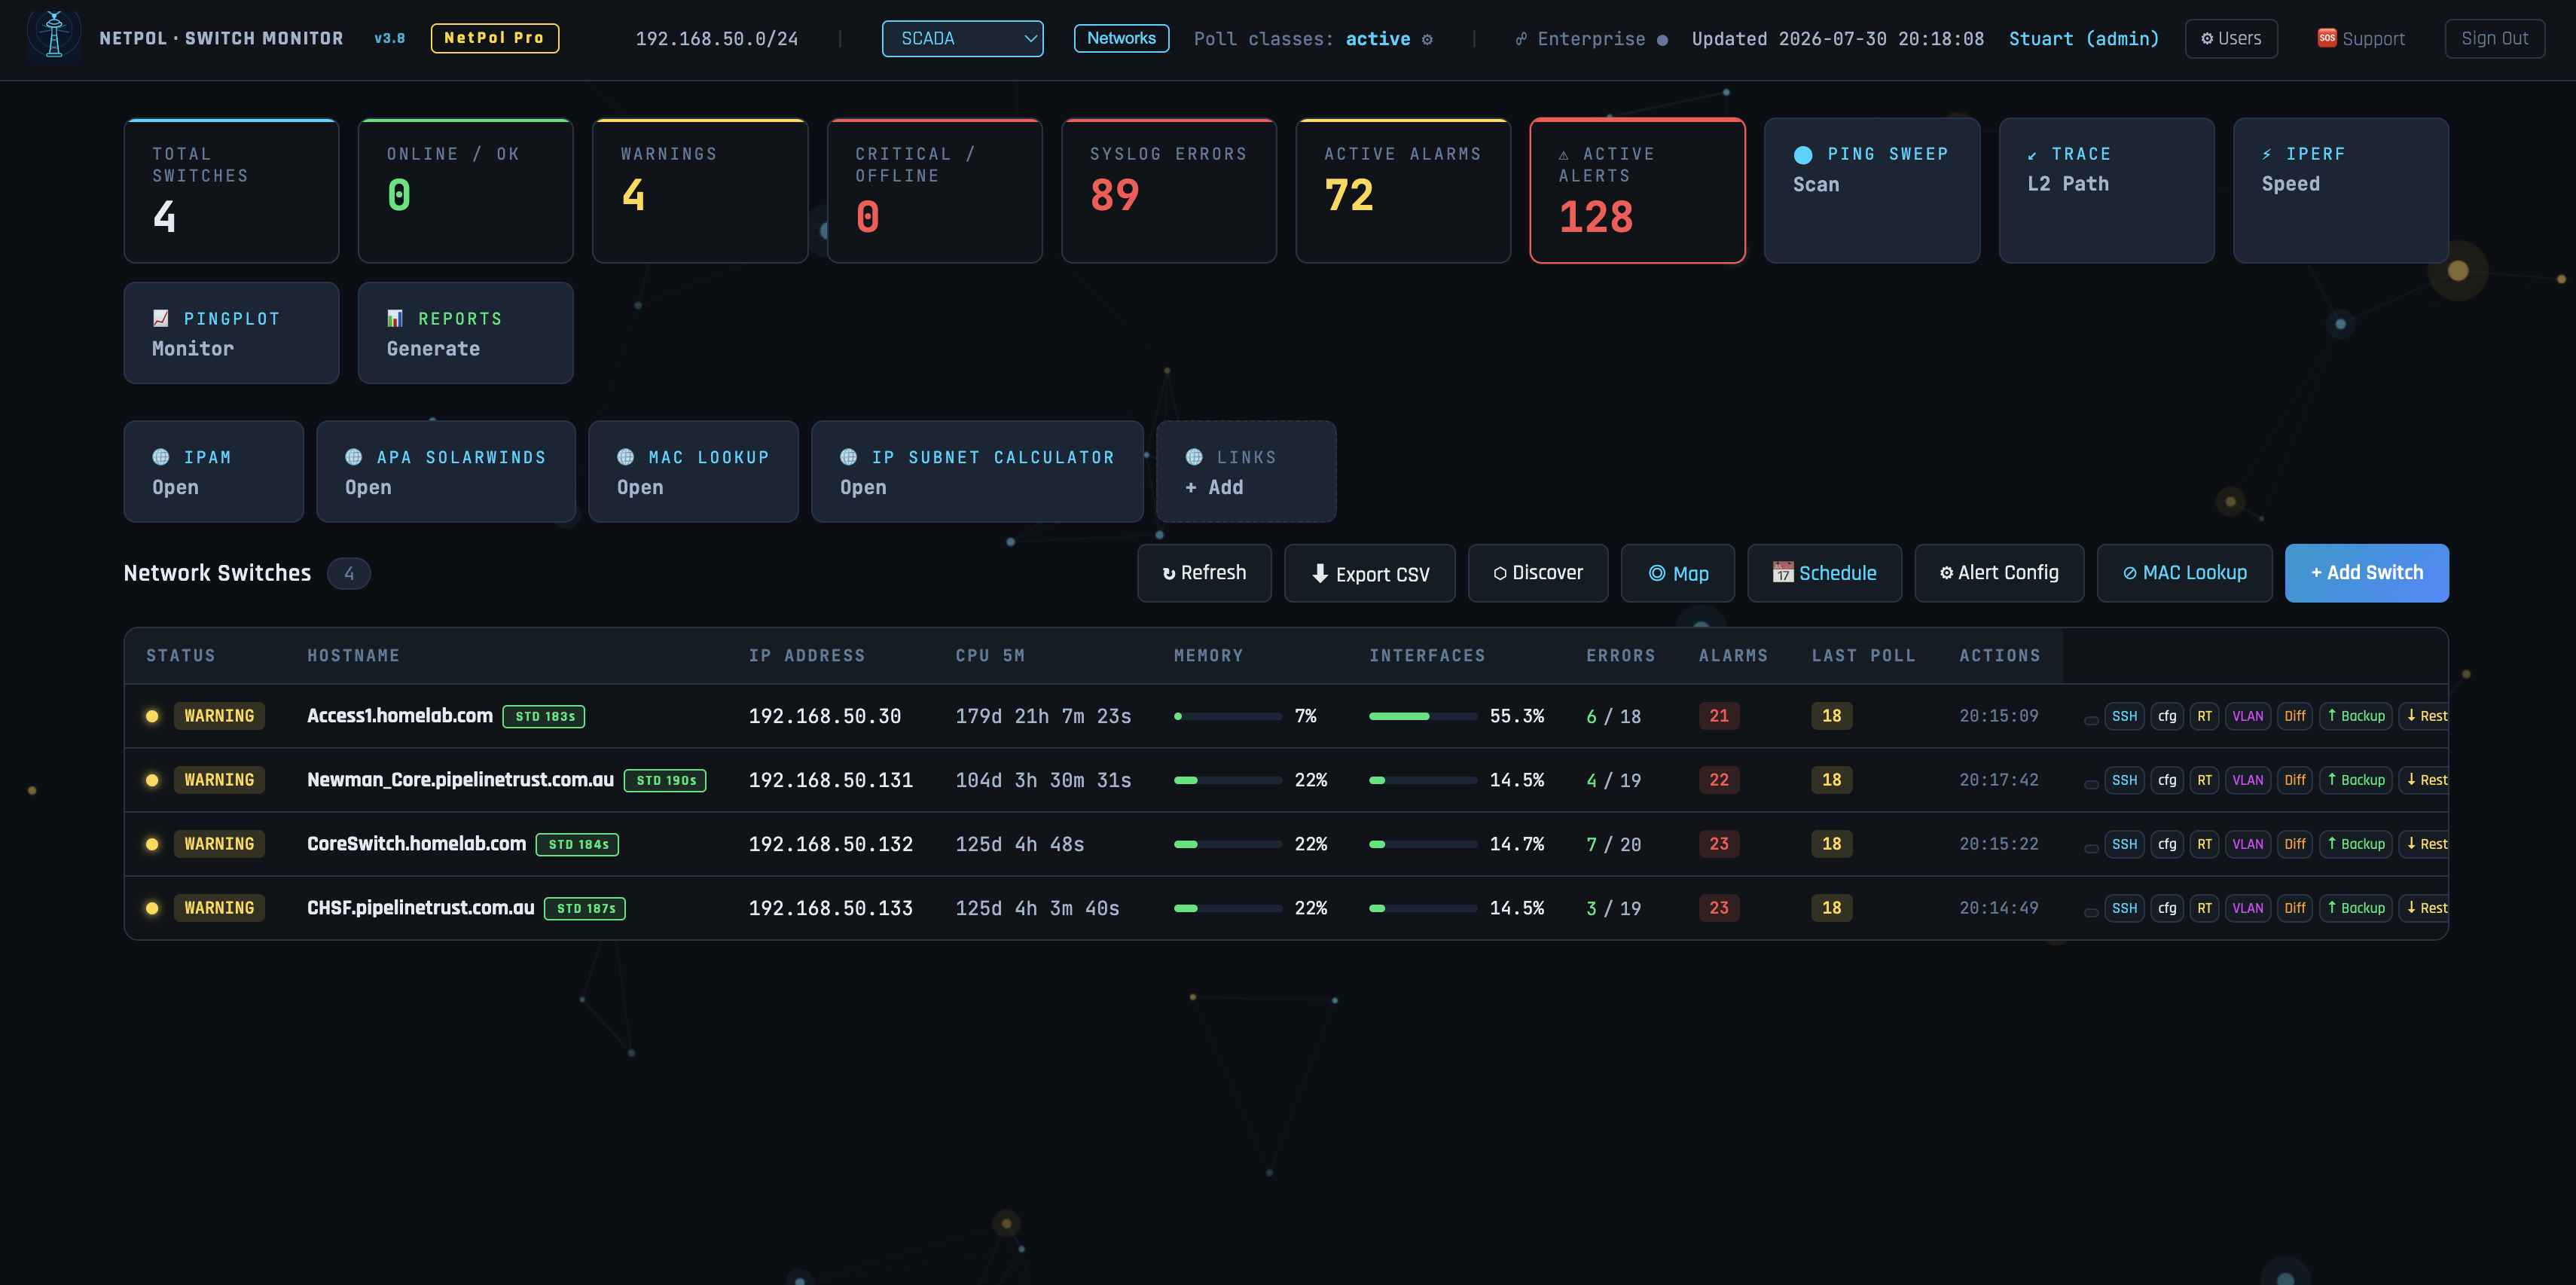The height and width of the screenshot is (1285, 2576).
Task: Toggle the pill switch in CoreSwitch.homelab.com row
Action: (x=2091, y=848)
